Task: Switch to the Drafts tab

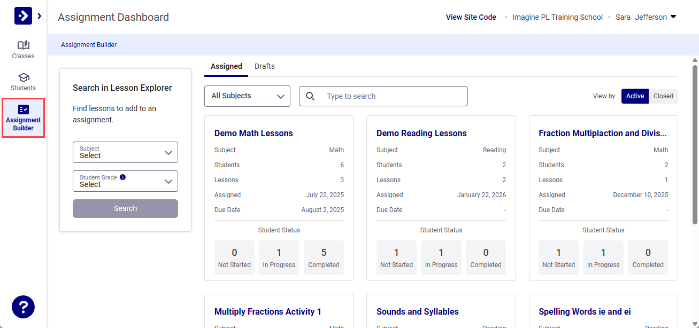Action: (x=265, y=66)
